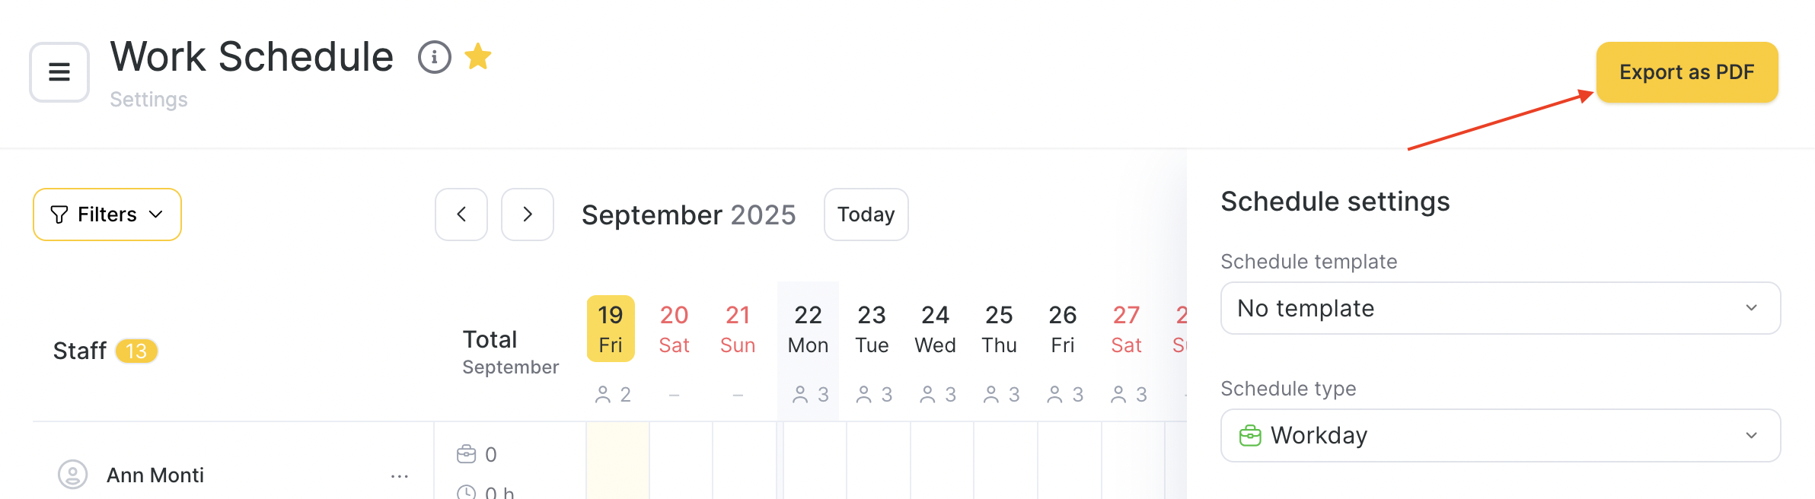Click the workday briefcase icon in Ann Monti's total
This screenshot has width=1815, height=499.
tap(466, 454)
